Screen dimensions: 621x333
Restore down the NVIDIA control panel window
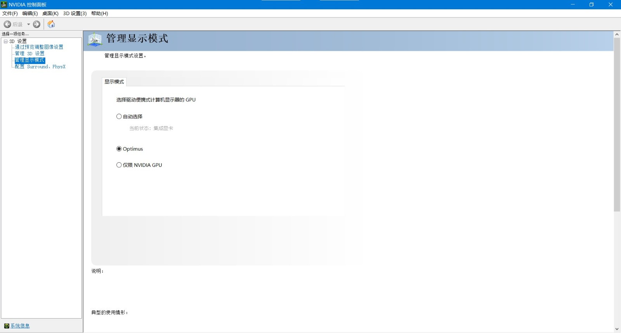coord(592,5)
